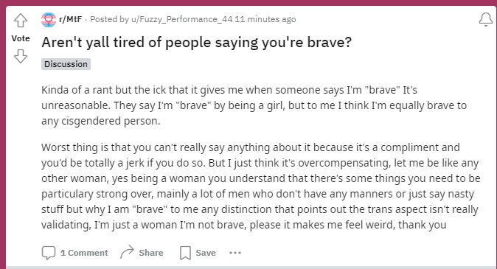Viewport: 497px width, 269px height.
Task: Open comments via the speech bubble icon
Action: (x=49, y=253)
